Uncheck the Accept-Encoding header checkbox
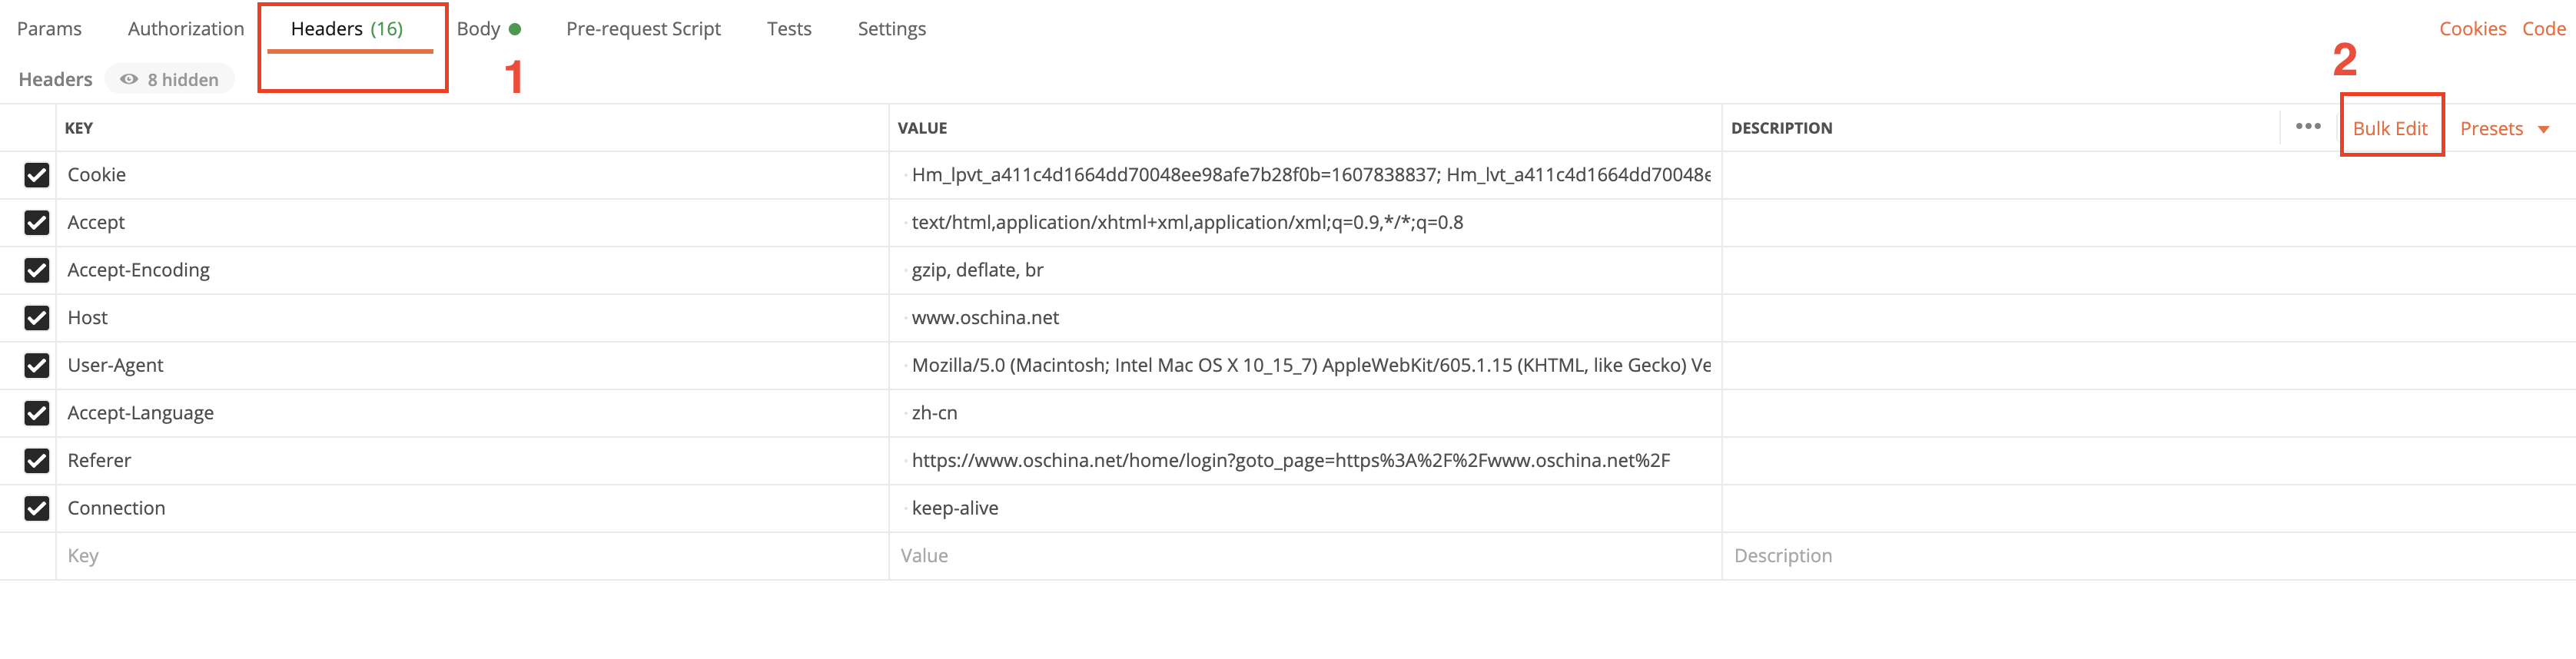The height and width of the screenshot is (659, 2576). 37,270
